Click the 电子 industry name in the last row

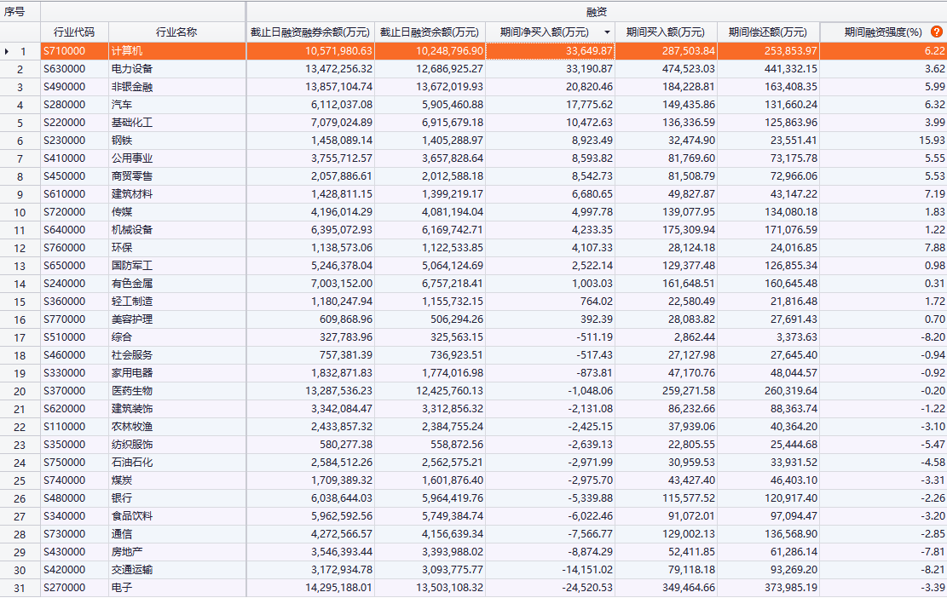point(122,588)
